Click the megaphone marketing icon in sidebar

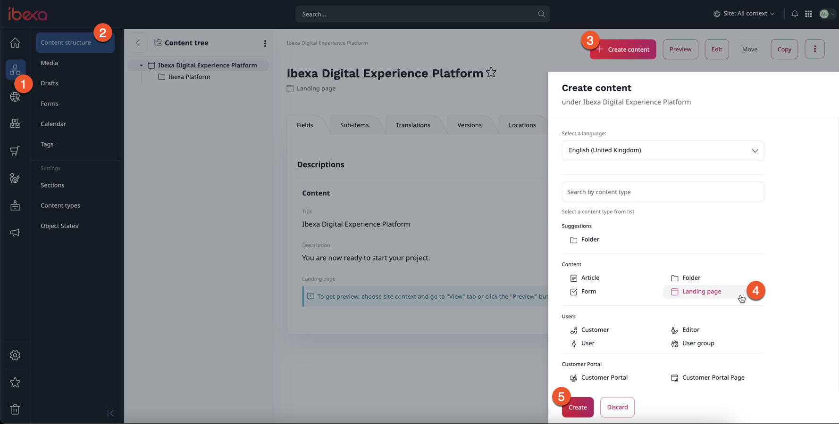(x=15, y=232)
